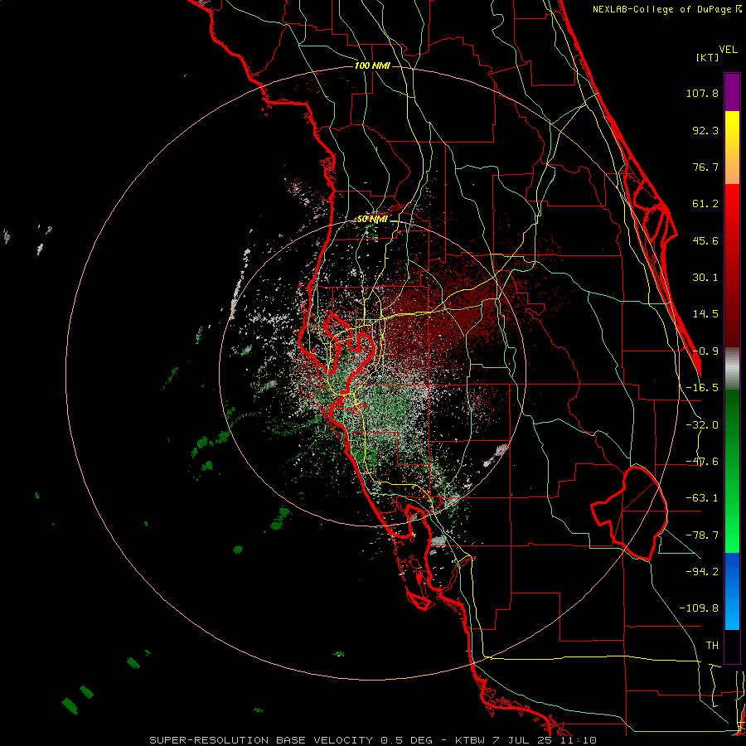Select the 92.3 legend value
This screenshot has width=746, height=746.
click(x=705, y=130)
